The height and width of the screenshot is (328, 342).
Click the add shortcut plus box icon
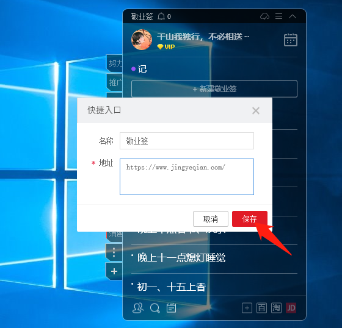coord(247,308)
